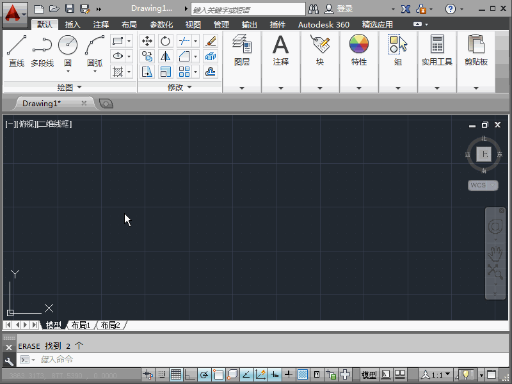Open the View (视图) ribbon tab
This screenshot has height=384, width=512.
(193, 25)
